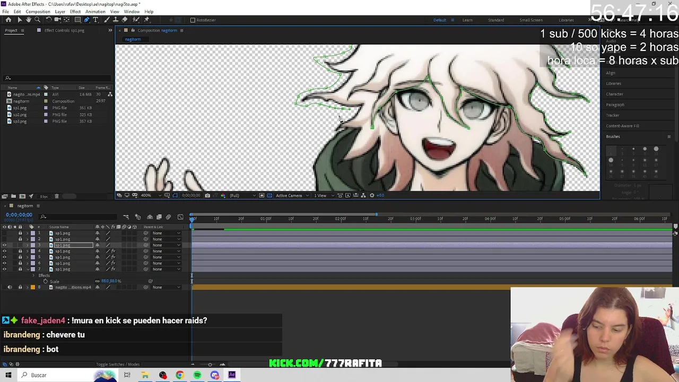Click the Draft 3D icon in timeline
Viewport: 679px width, 382px height.
138,217
